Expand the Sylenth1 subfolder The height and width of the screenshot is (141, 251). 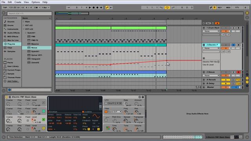point(25,33)
